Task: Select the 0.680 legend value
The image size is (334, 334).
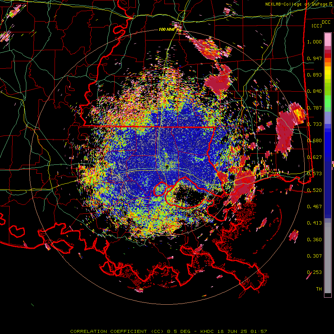Action: (314, 141)
